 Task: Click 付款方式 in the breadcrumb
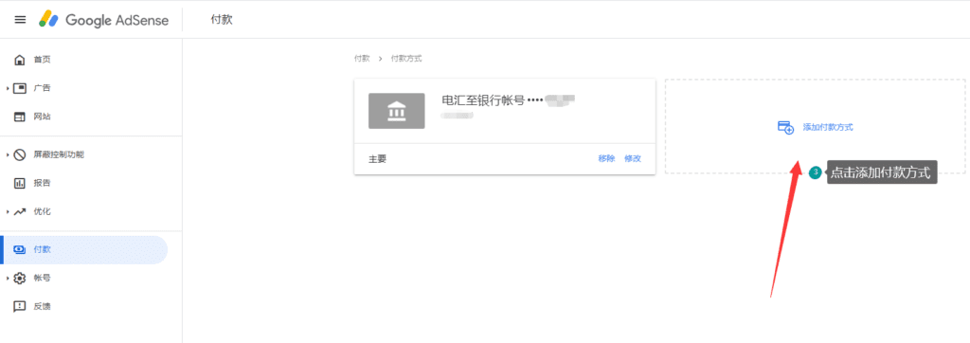coord(406,59)
